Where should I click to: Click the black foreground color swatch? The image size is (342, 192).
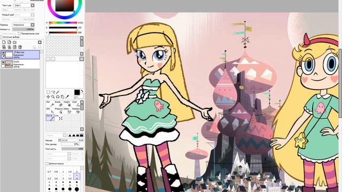pos(77,92)
